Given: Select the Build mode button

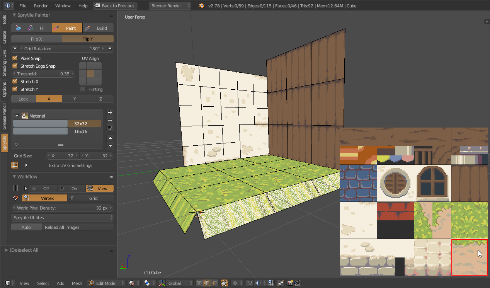Looking at the screenshot, I should tap(98, 28).
